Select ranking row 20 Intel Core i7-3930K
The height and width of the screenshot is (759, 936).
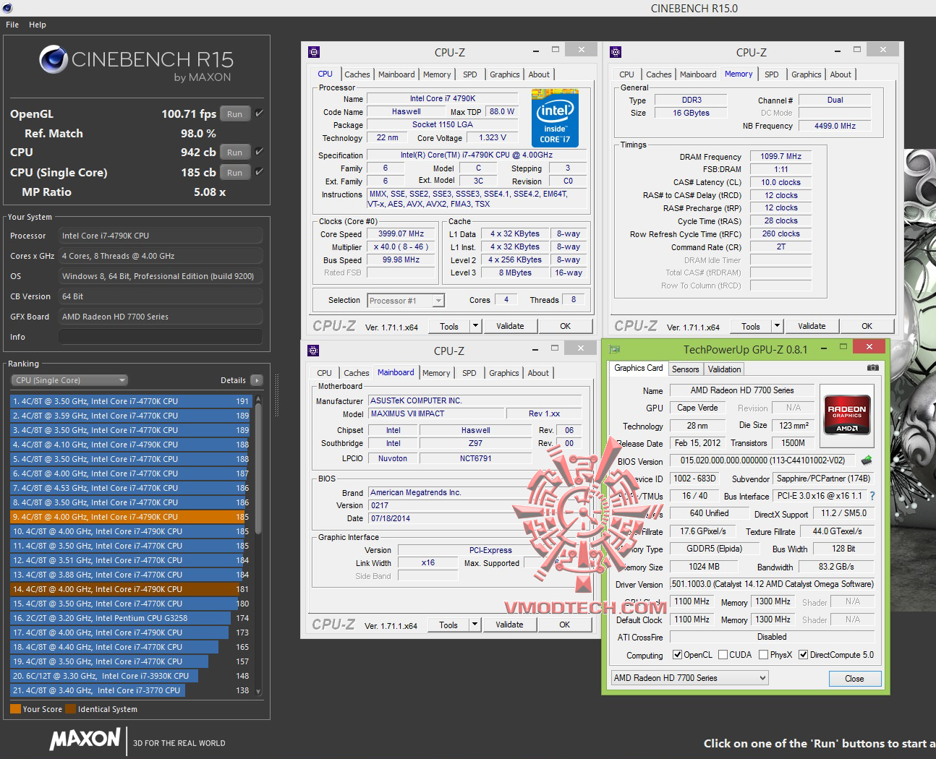[x=130, y=676]
